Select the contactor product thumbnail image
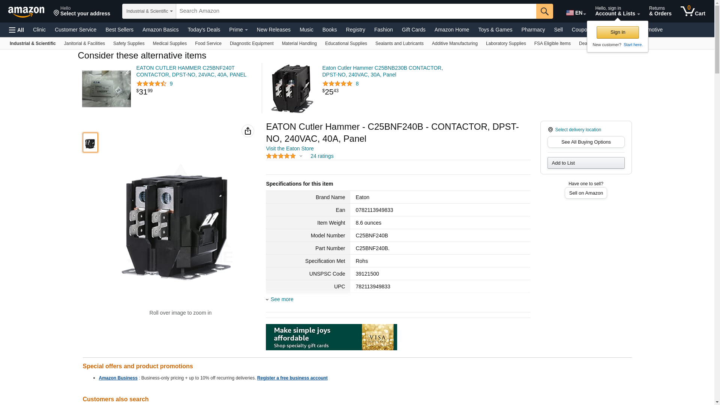The image size is (720, 405). coord(90,142)
